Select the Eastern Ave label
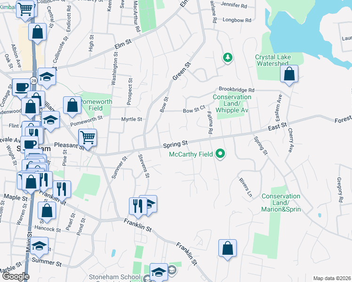The width and height of the screenshot is (352, 282). (279, 108)
